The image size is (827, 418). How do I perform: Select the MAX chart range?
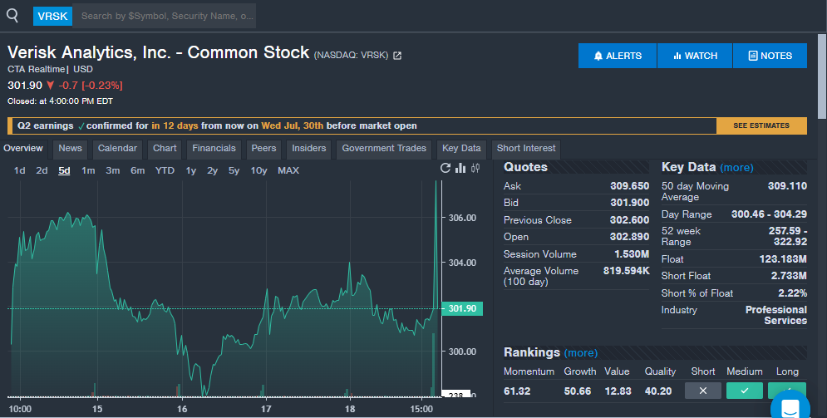click(288, 171)
